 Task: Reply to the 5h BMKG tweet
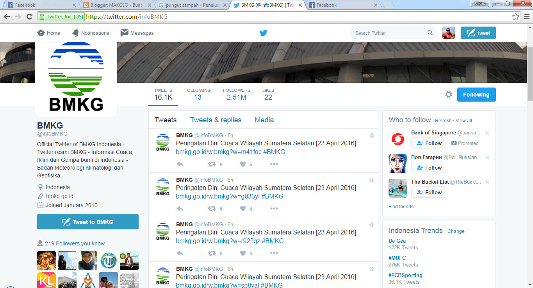pos(180,164)
